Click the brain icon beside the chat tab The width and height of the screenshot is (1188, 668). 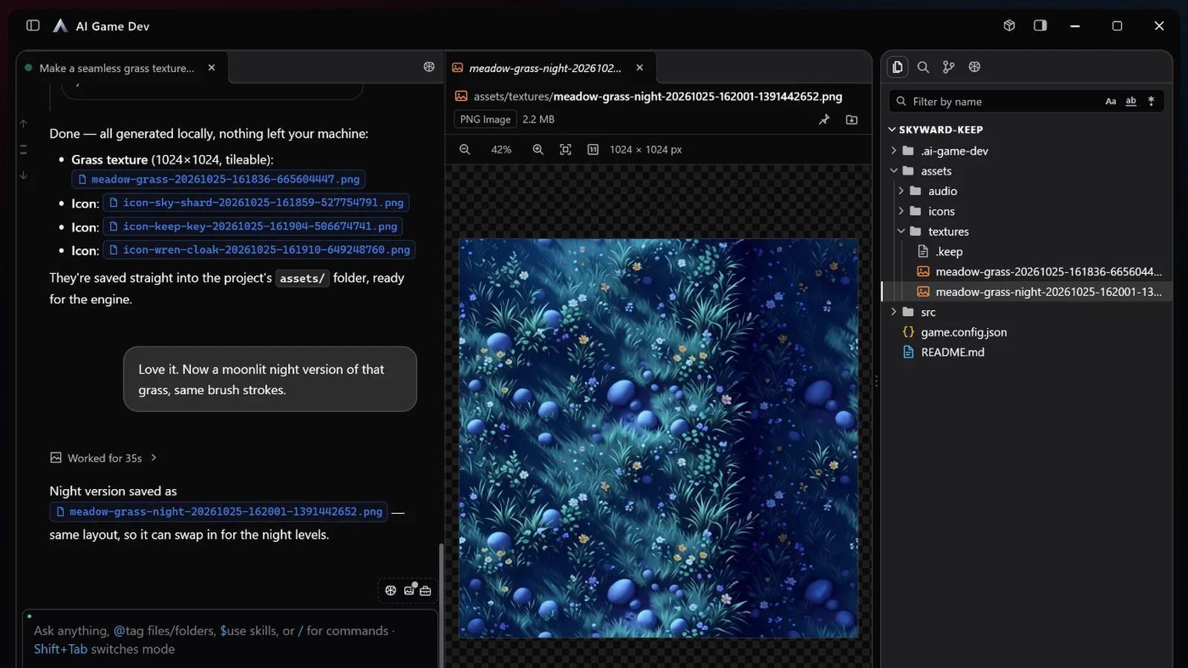(x=429, y=67)
